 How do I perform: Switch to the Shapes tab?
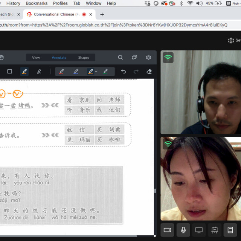84,58
